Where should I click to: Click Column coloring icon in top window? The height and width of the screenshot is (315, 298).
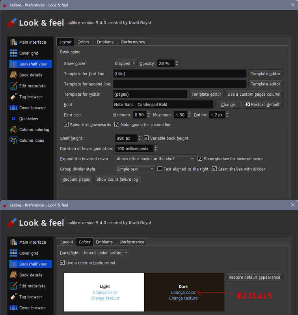13,130
